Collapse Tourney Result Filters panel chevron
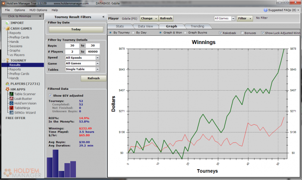The height and width of the screenshot is (180, 302). 104,17
